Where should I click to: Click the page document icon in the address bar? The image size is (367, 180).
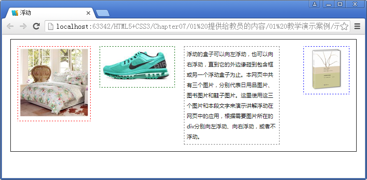click(x=50, y=26)
